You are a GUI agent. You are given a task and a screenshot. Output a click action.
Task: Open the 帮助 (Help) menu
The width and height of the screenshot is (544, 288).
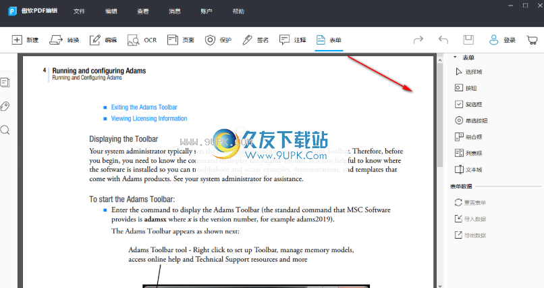tap(238, 11)
